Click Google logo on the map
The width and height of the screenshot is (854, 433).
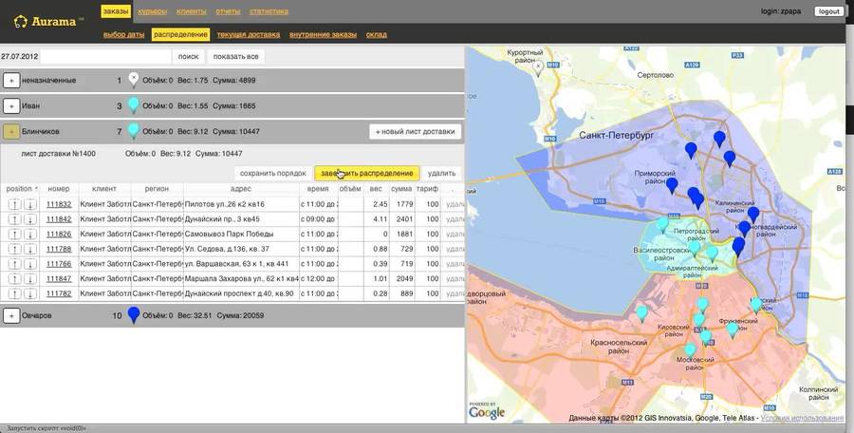pyautogui.click(x=487, y=412)
